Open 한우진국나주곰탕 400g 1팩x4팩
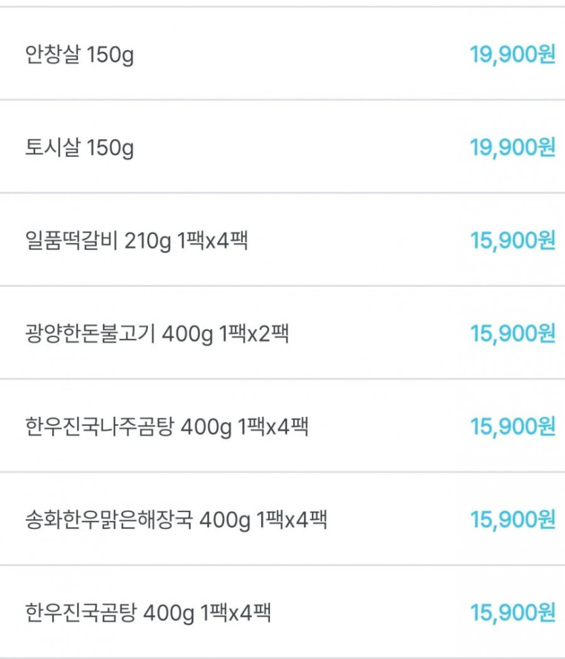Image resolution: width=565 pixels, height=659 pixels. pyautogui.click(x=166, y=427)
